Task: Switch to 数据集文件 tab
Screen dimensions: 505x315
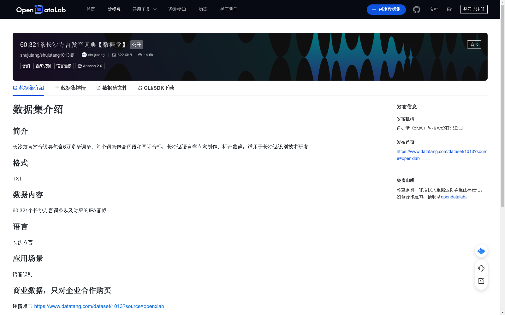Action: 112,88
